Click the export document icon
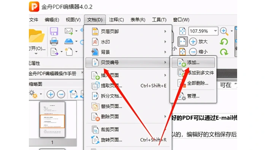This screenshot has height=150, width=266. click(x=54, y=52)
